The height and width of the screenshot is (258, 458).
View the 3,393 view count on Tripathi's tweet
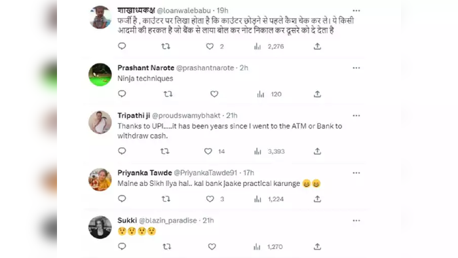(x=276, y=151)
